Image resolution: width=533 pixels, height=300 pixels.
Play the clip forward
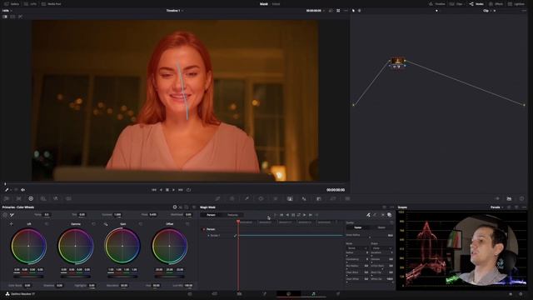174,190
